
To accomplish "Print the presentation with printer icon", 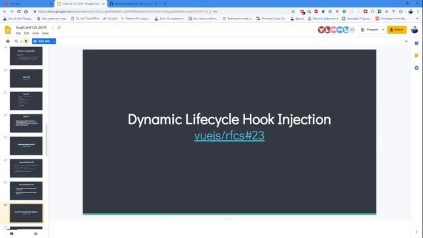I will (x=8, y=41).
